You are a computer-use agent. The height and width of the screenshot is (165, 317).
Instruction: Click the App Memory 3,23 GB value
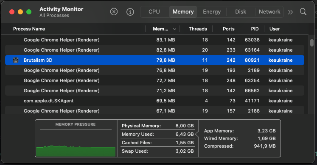(267, 131)
